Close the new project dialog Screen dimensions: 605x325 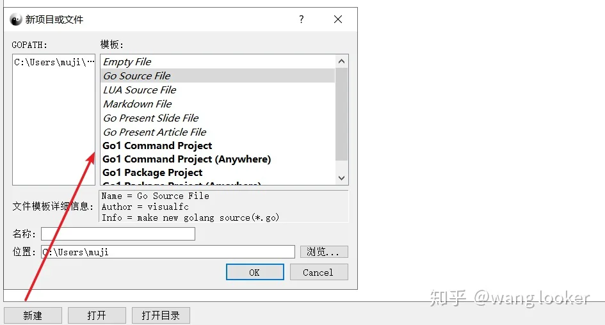point(338,19)
